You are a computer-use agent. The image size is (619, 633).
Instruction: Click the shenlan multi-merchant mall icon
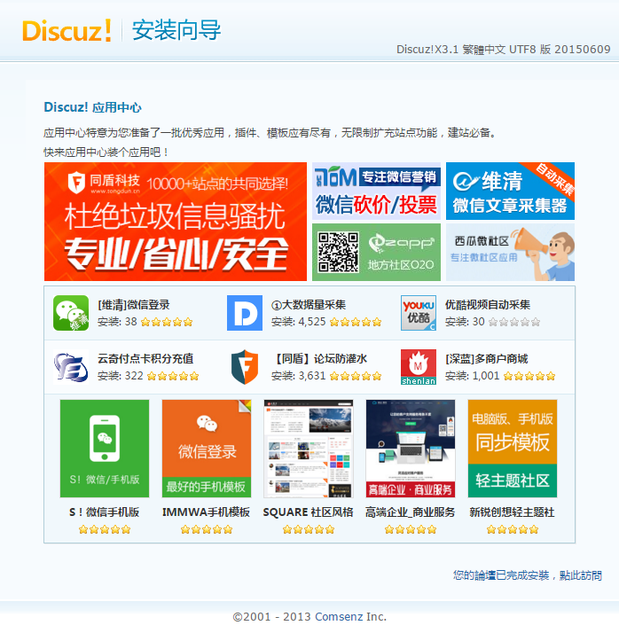click(x=419, y=367)
